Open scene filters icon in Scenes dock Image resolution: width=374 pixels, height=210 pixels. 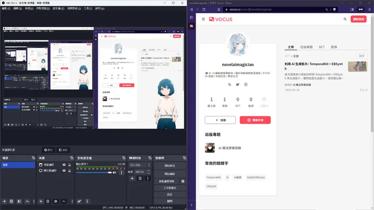click(19, 201)
